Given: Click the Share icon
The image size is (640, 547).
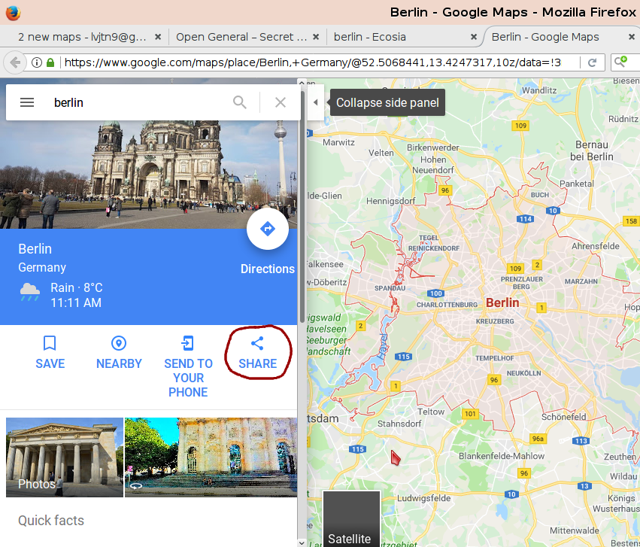Looking at the screenshot, I should (x=257, y=343).
